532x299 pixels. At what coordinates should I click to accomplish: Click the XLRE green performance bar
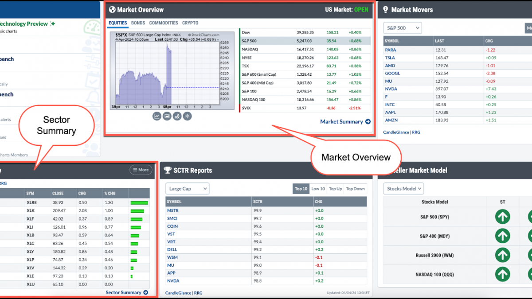[x=139, y=202]
